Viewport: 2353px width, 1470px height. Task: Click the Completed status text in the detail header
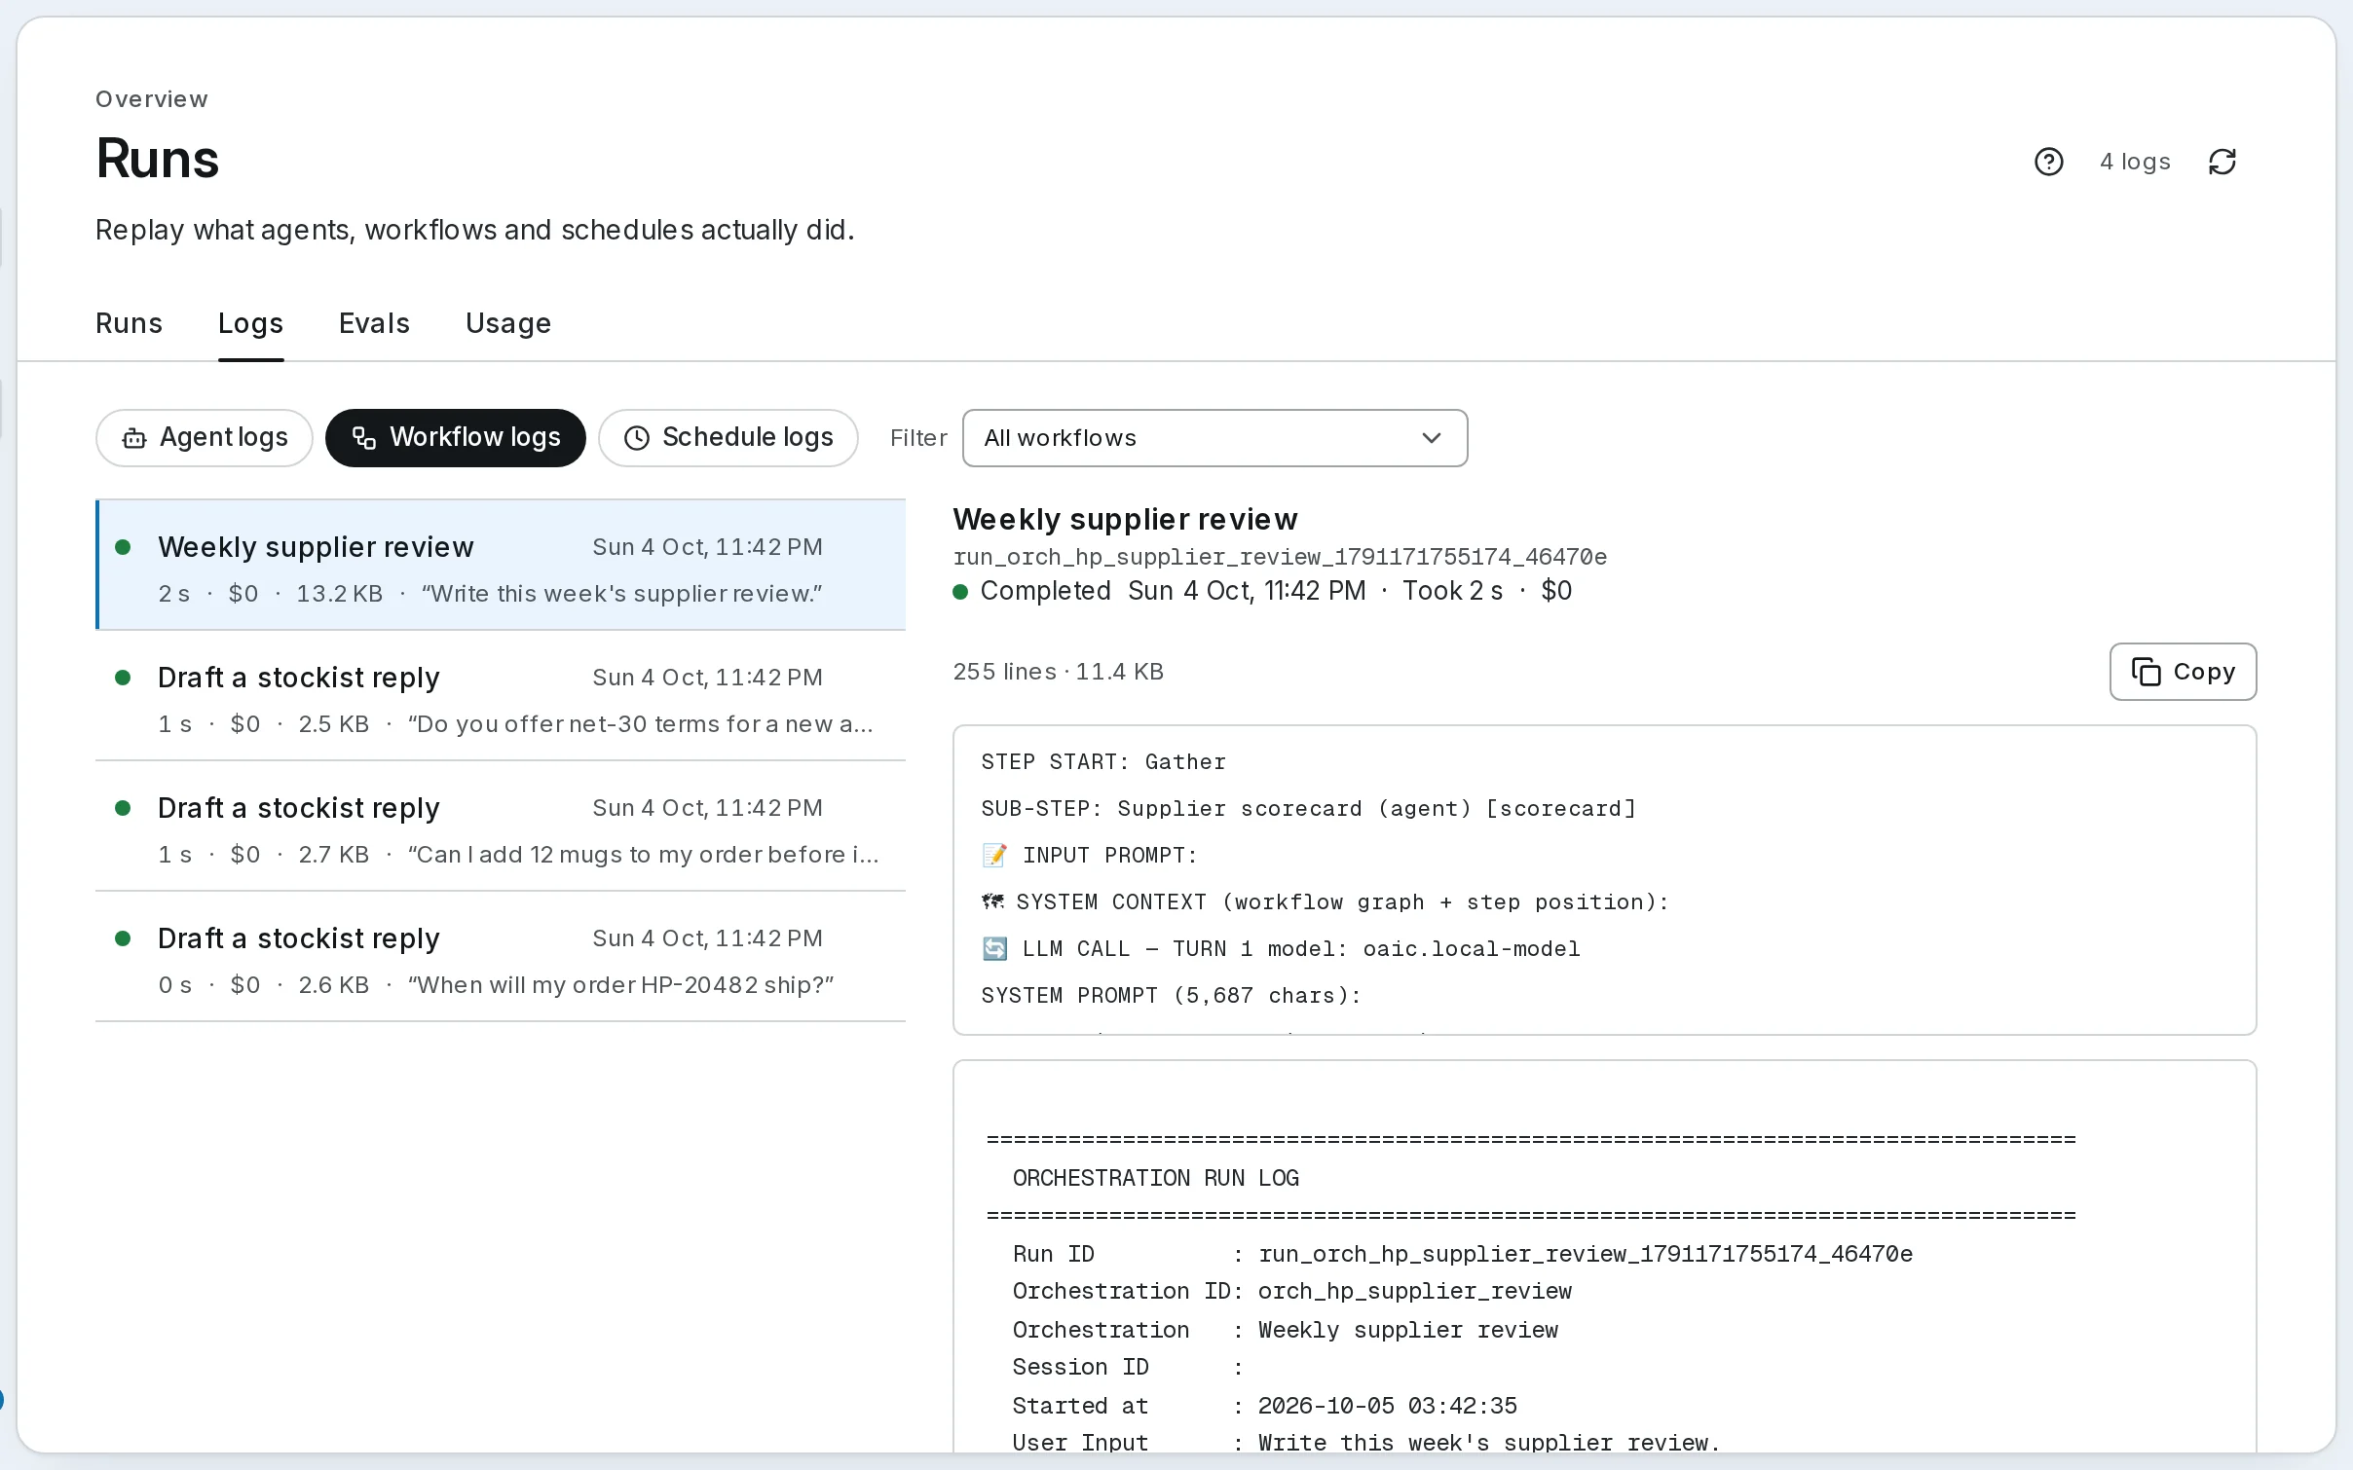(1045, 591)
